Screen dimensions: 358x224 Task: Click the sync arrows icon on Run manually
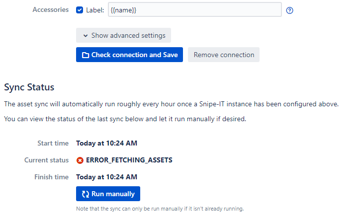tap(85, 194)
